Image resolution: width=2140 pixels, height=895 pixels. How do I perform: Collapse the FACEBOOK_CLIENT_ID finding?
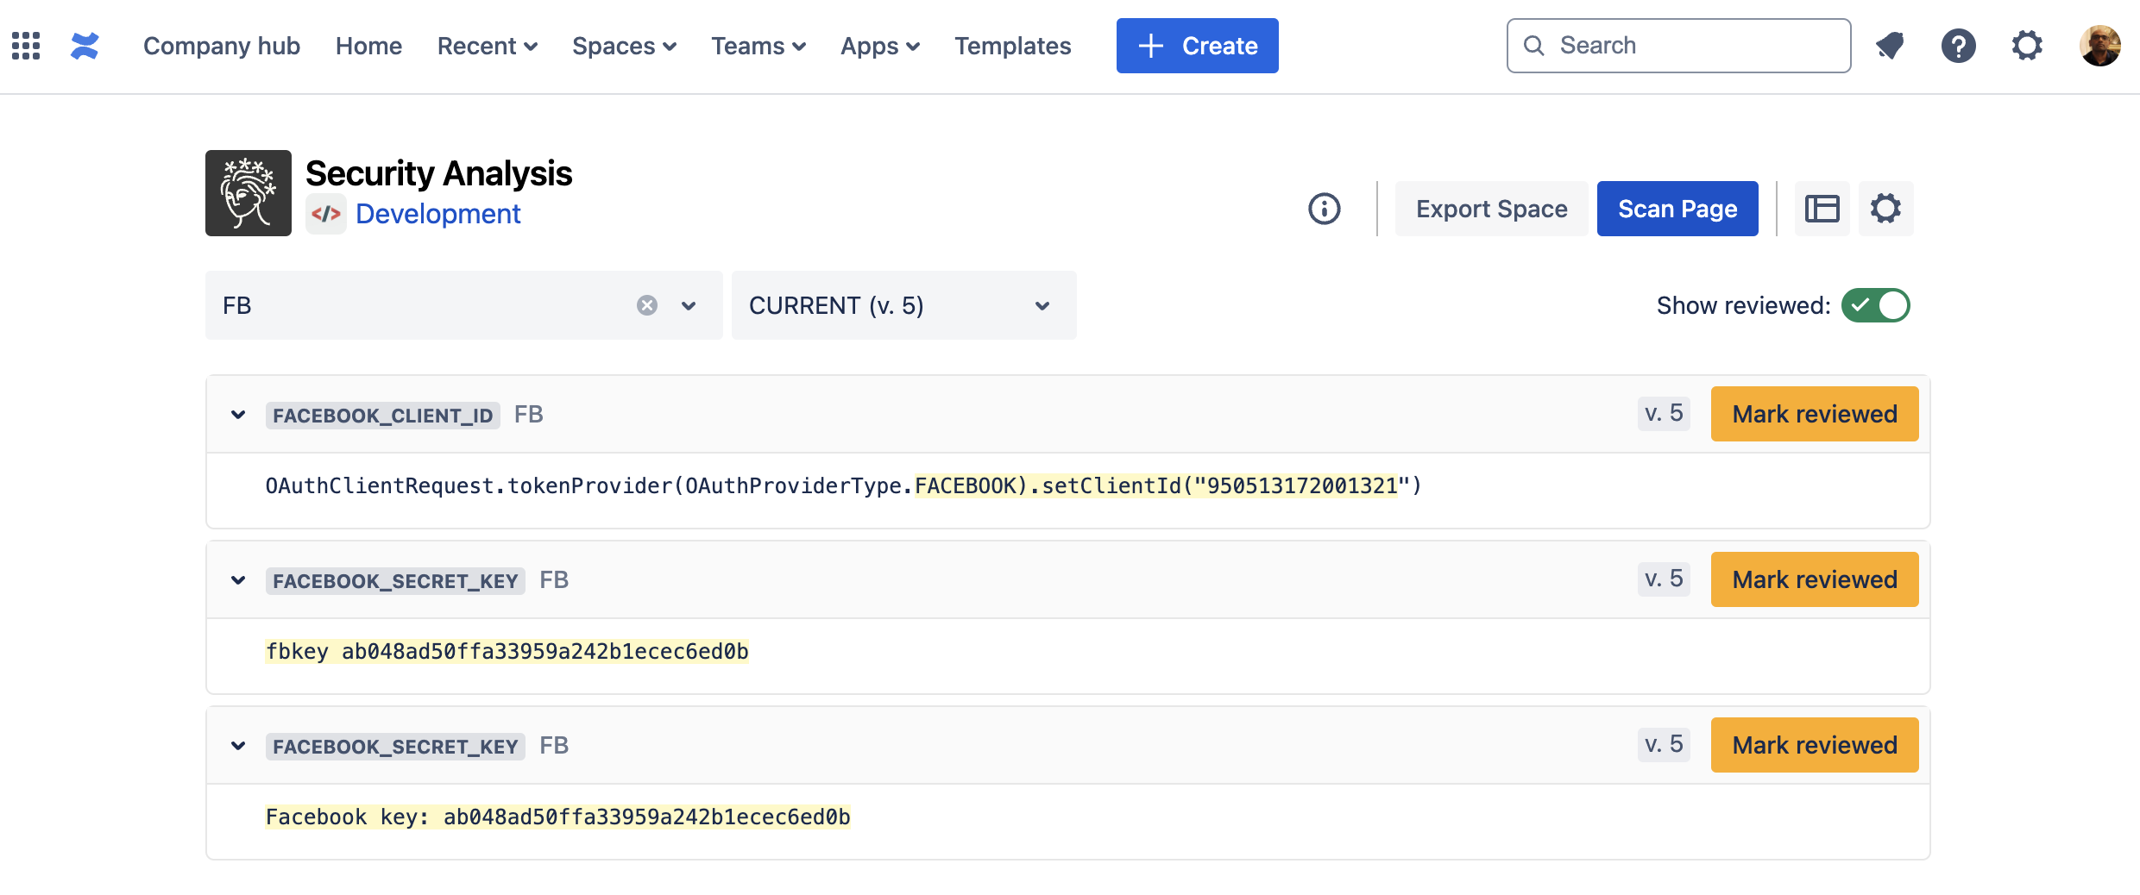tap(238, 415)
